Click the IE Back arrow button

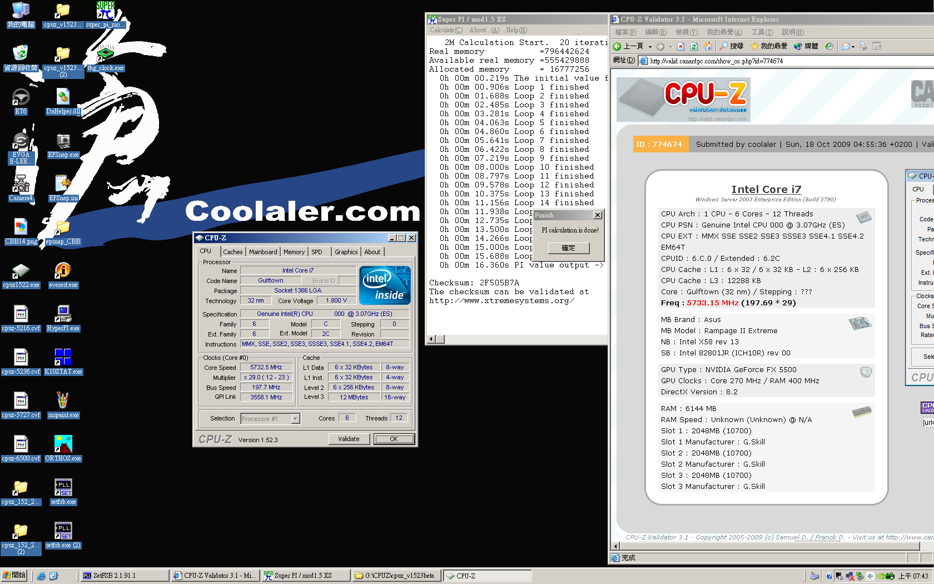[628, 46]
